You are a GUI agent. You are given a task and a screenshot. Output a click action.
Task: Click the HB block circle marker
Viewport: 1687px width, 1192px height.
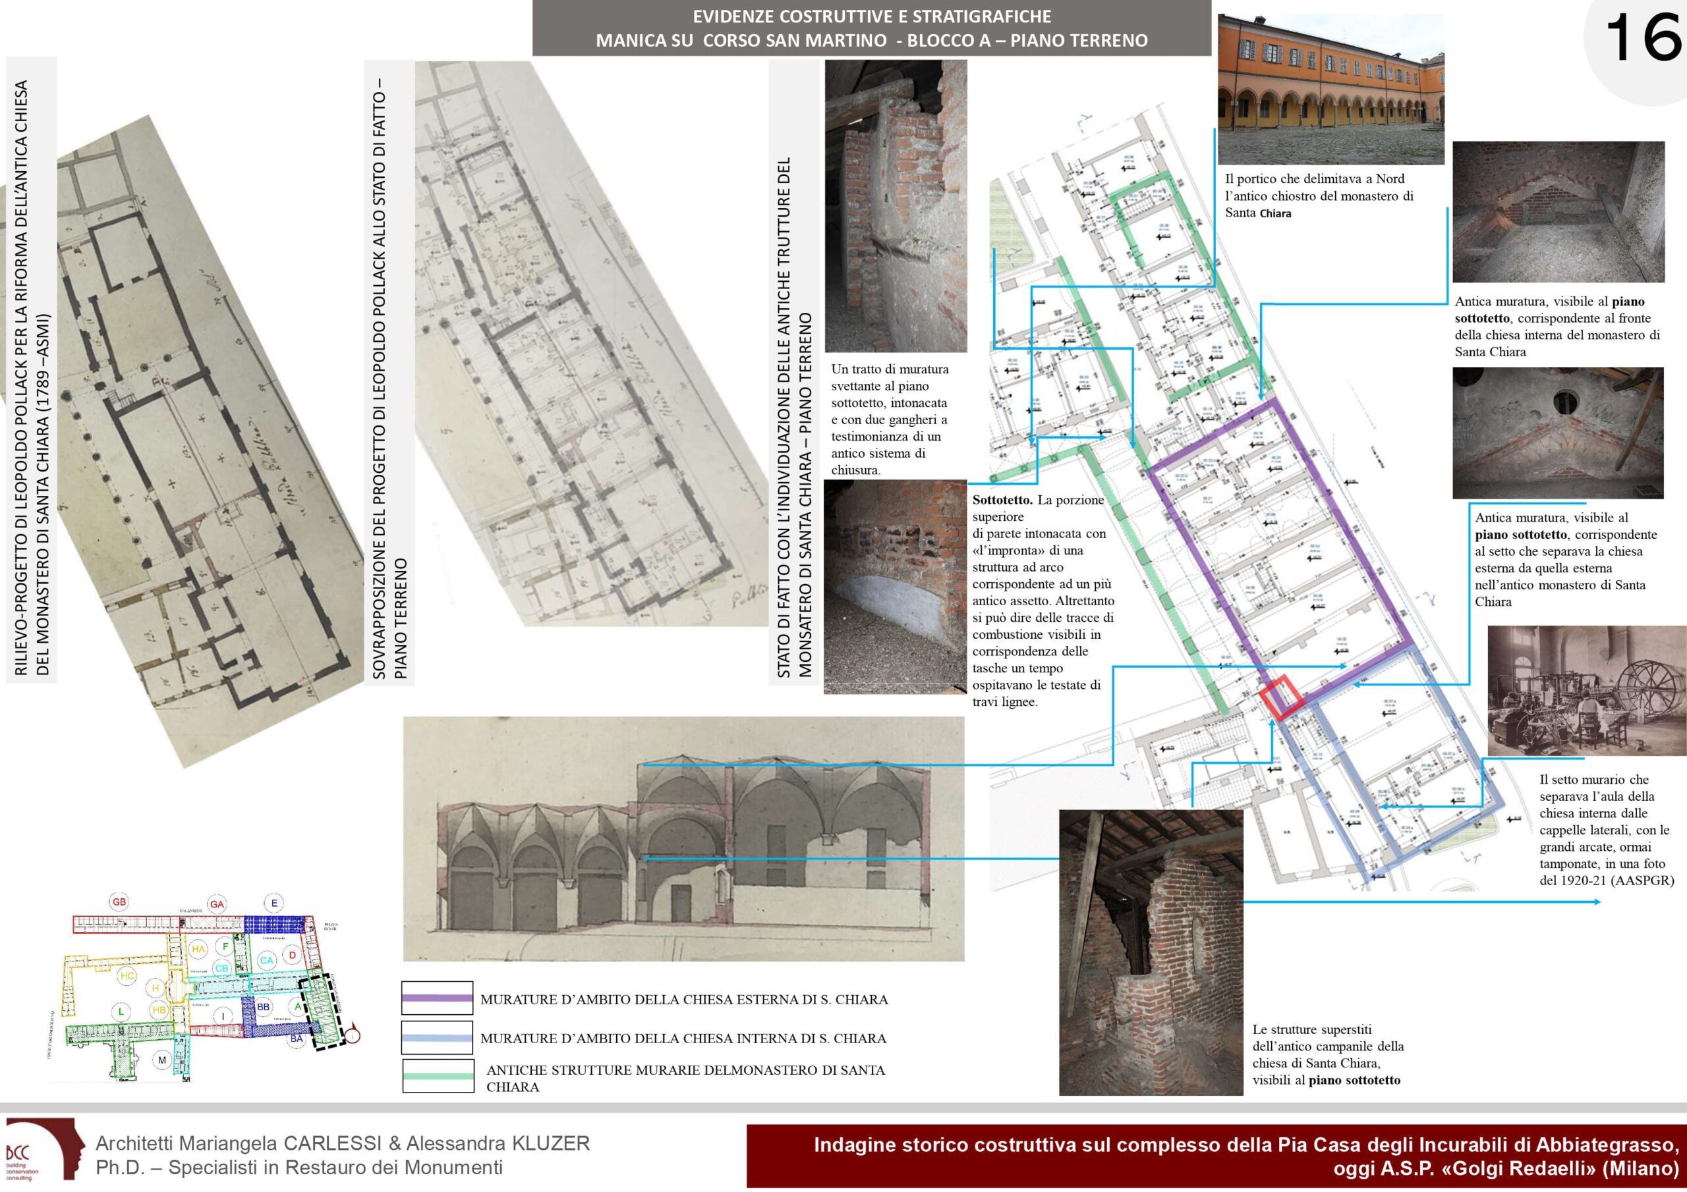coord(159,1010)
